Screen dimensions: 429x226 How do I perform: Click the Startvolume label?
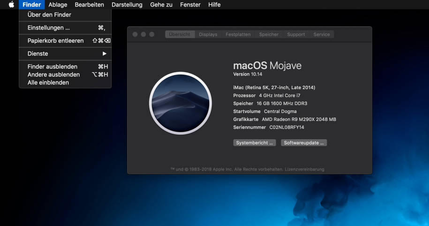coord(247,111)
